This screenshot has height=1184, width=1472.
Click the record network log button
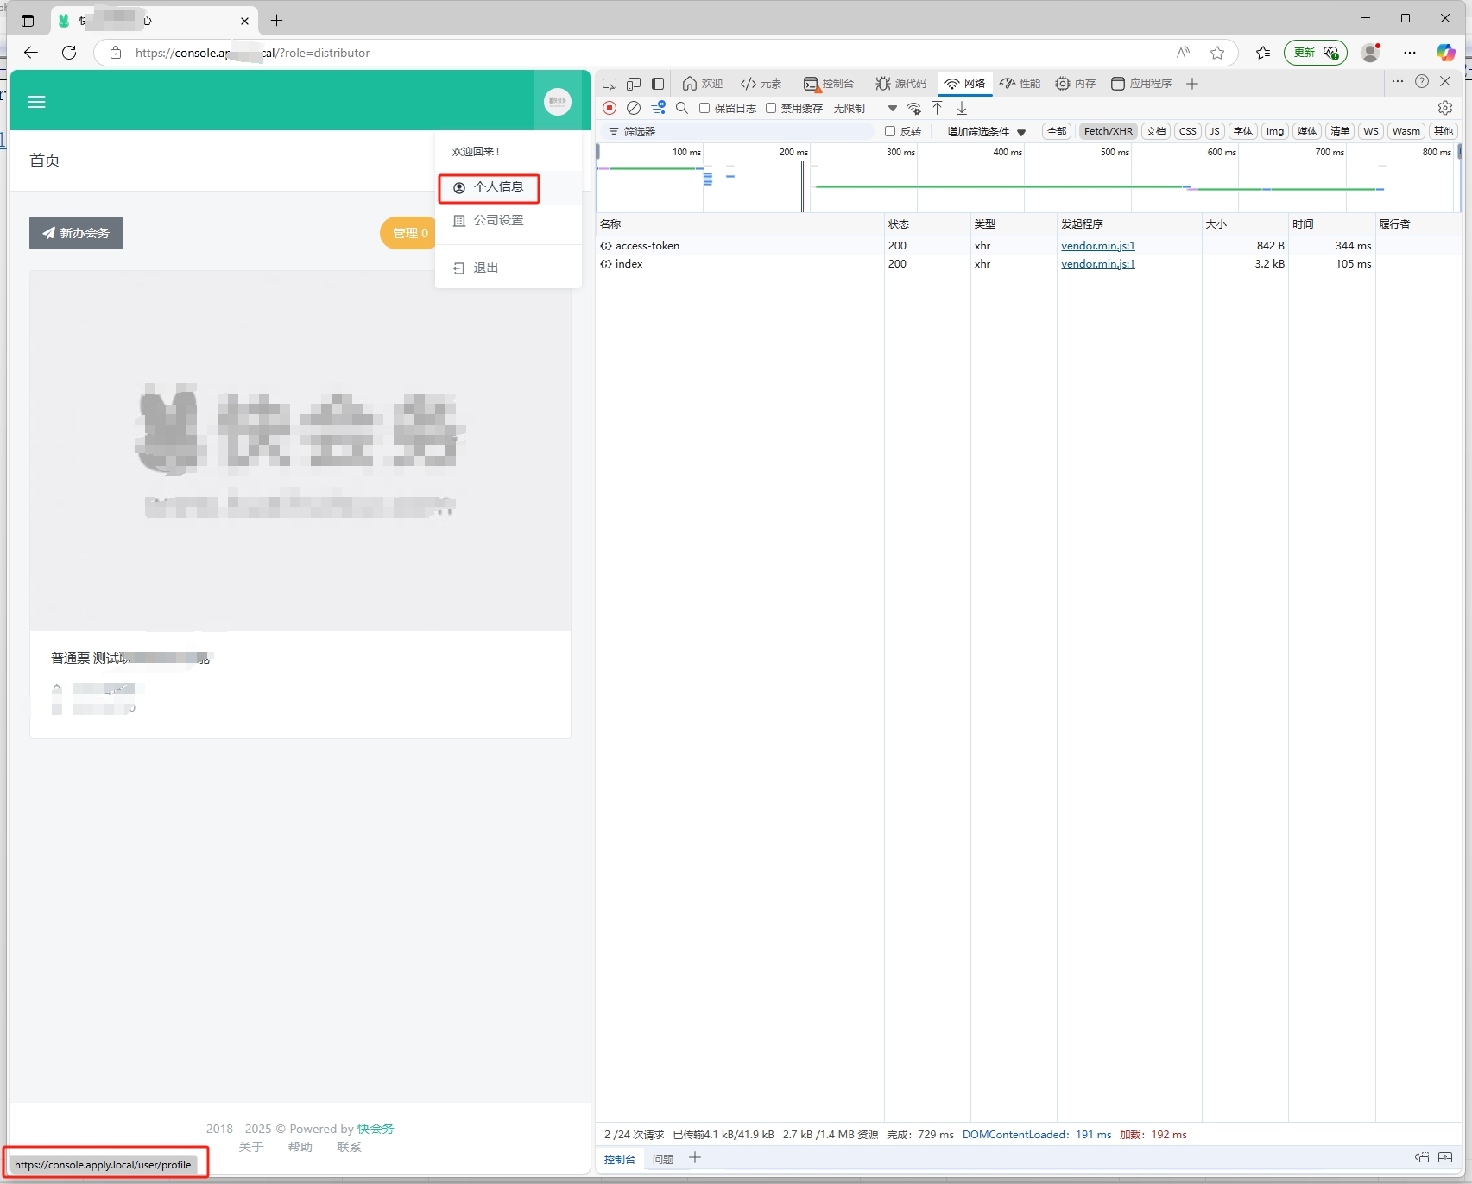(610, 108)
